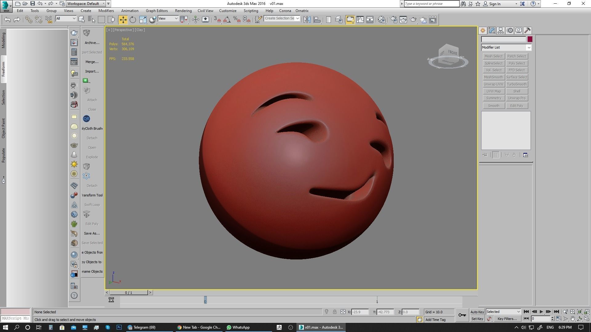Click the object color swatch
The width and height of the screenshot is (591, 332).
pos(530,39)
